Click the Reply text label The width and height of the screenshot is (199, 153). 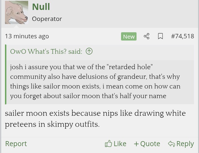click(x=185, y=144)
